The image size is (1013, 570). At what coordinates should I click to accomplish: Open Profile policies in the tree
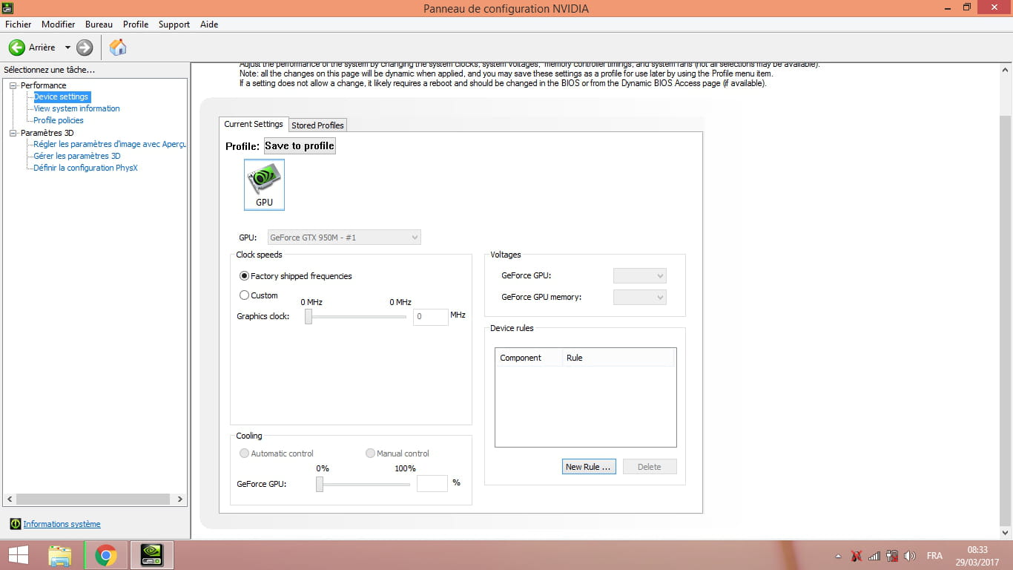tap(59, 120)
